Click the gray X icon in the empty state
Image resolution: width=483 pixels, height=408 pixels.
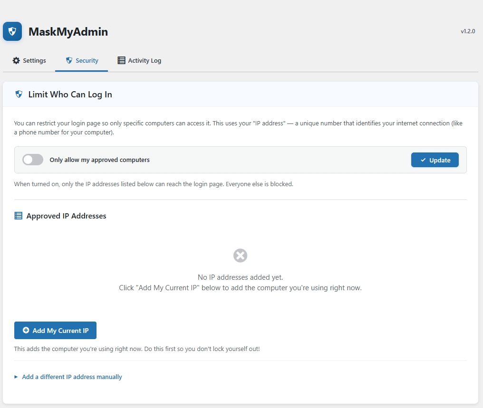coord(240,256)
